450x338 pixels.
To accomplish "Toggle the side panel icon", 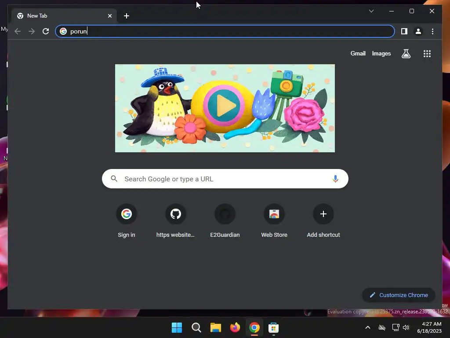I will pyautogui.click(x=404, y=31).
